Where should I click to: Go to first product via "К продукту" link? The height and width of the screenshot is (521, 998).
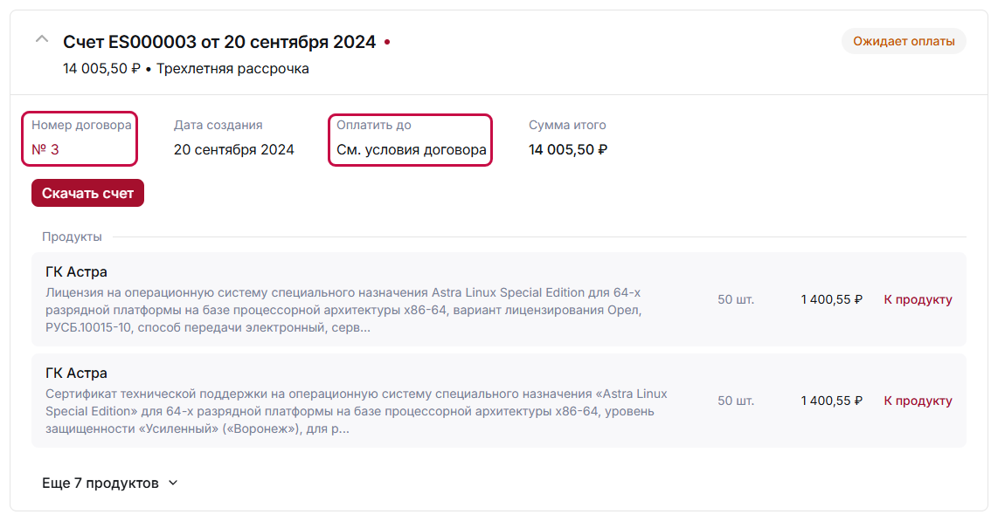918,299
